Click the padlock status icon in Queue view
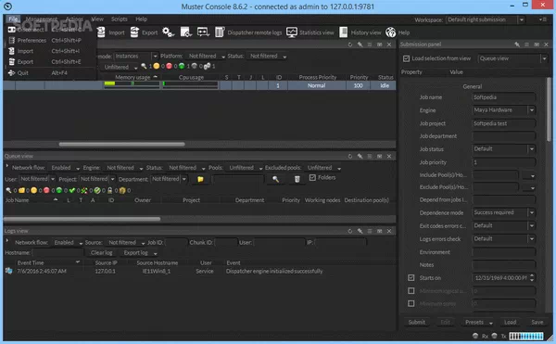The width and height of the screenshot is (556, 344). tap(110, 190)
